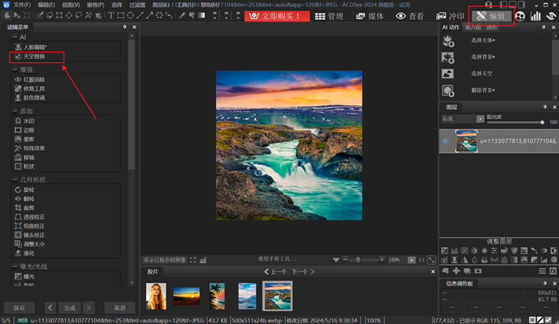The height and width of the screenshot is (324, 559).
Task: Collapse the 增强 enhance group
Action: pos(15,70)
